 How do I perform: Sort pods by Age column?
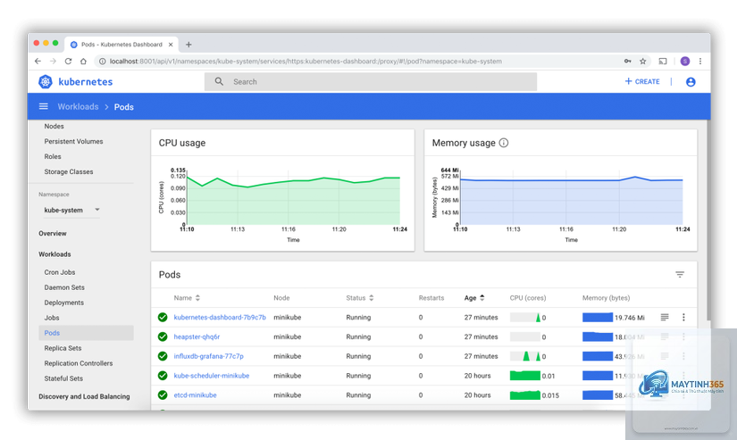(474, 298)
